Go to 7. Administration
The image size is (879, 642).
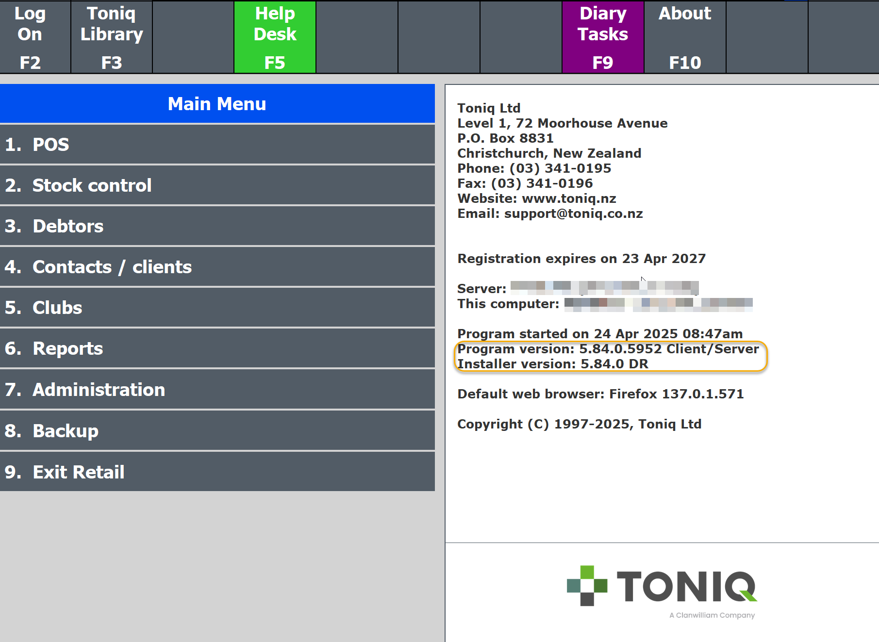click(217, 390)
